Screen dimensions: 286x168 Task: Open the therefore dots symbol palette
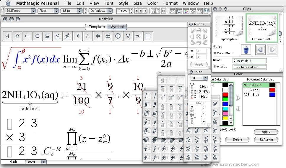pos(88,36)
